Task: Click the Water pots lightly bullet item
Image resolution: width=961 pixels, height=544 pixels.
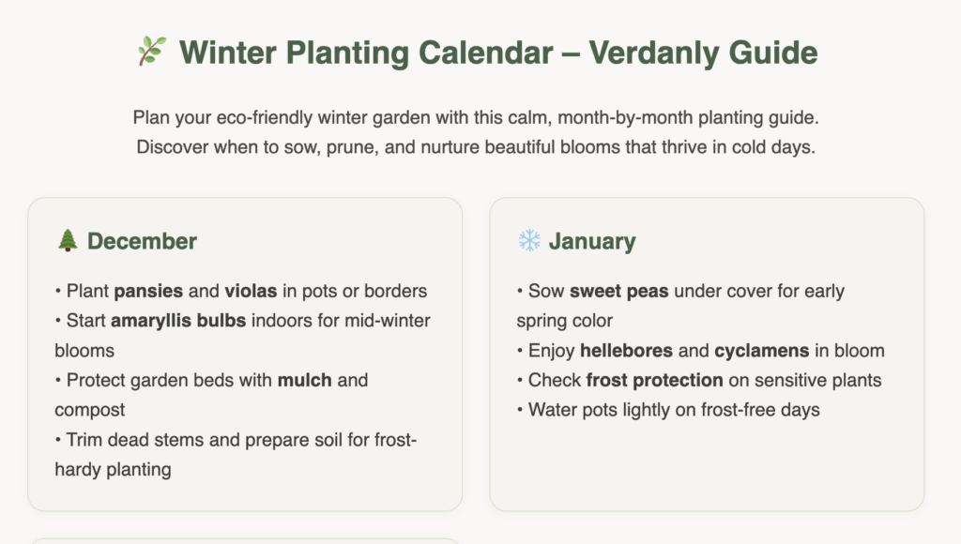Action: tap(668, 409)
